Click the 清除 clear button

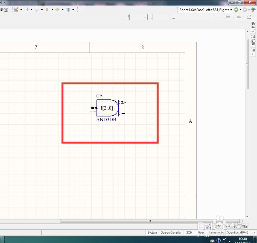click(x=244, y=226)
